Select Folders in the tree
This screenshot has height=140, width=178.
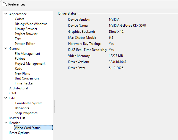(x=20, y=59)
